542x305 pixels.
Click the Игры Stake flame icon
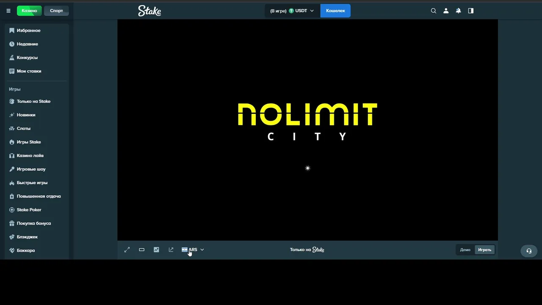coord(12,142)
